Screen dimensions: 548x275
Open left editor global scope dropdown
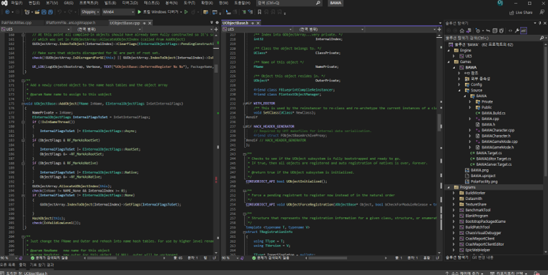point(107,29)
